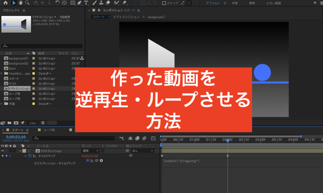
Task: Select the Eraser tool
Action: 108,3
